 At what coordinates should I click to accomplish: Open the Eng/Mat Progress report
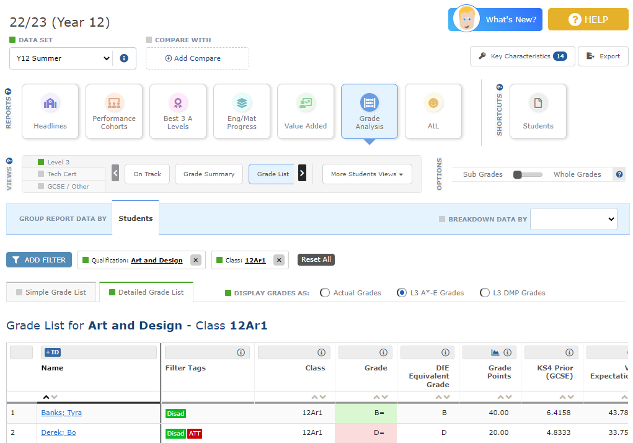point(242,112)
